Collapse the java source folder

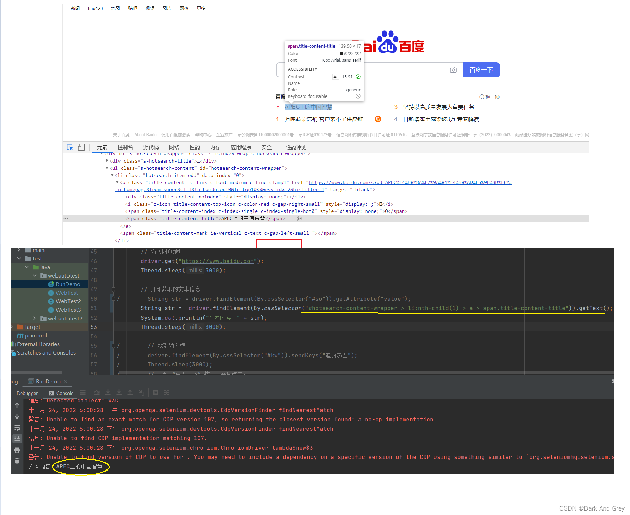(x=27, y=267)
